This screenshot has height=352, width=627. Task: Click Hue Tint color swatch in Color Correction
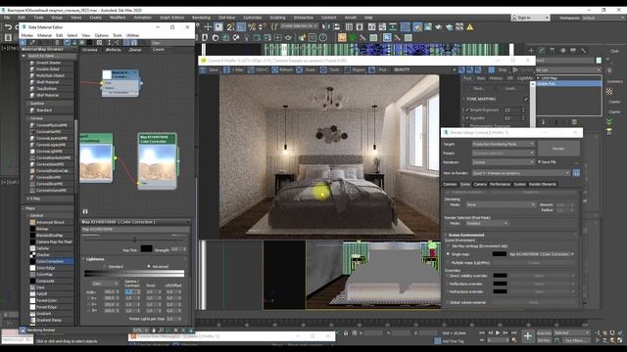pos(146,249)
